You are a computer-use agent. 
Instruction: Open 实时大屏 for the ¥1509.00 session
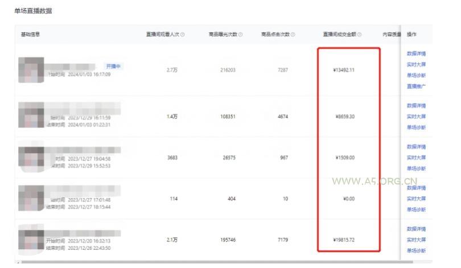[416, 158]
